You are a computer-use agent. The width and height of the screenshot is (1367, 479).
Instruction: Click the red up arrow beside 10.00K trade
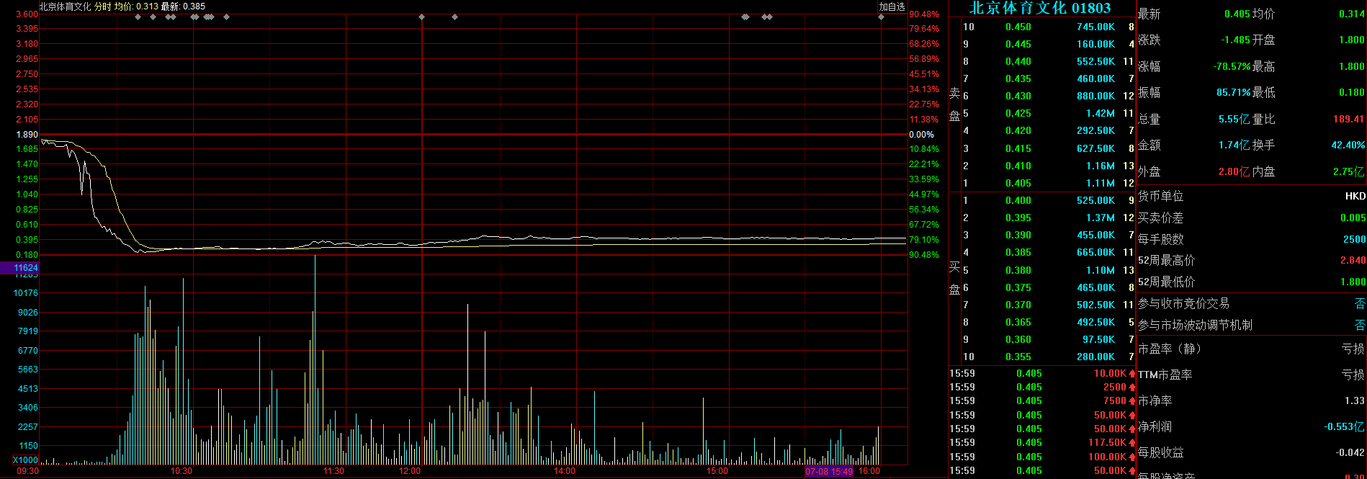pos(1132,374)
